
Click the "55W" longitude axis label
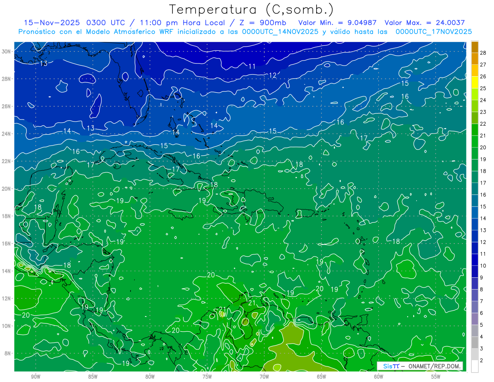436,377
